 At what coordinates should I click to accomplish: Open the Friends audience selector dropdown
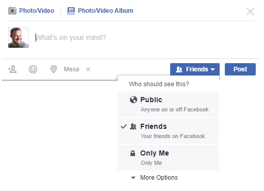pos(195,69)
